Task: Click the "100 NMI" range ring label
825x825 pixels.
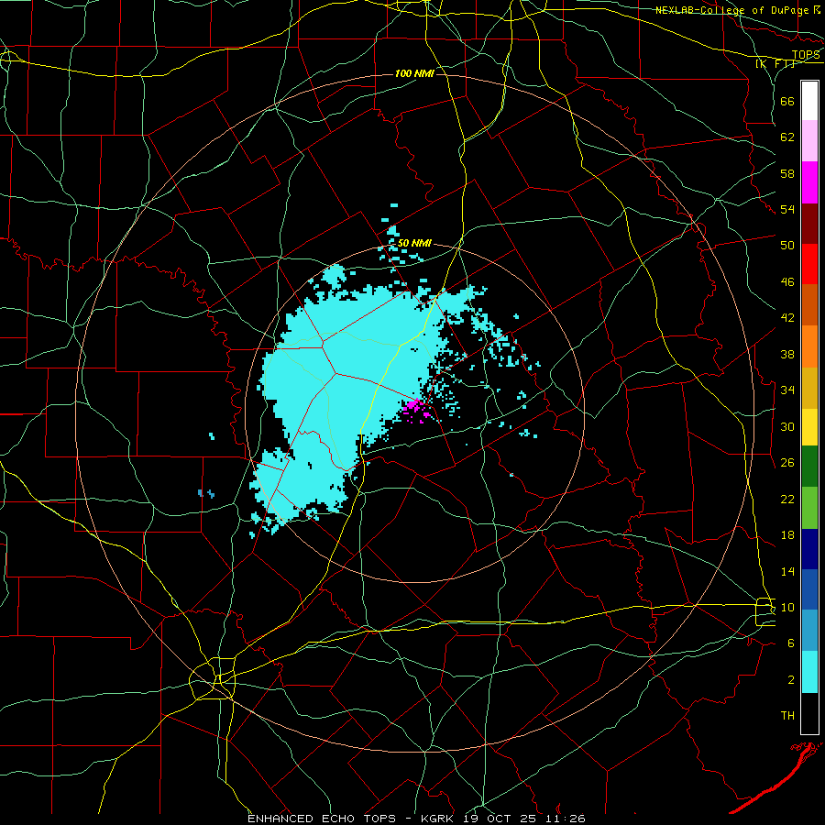Action: coord(414,73)
